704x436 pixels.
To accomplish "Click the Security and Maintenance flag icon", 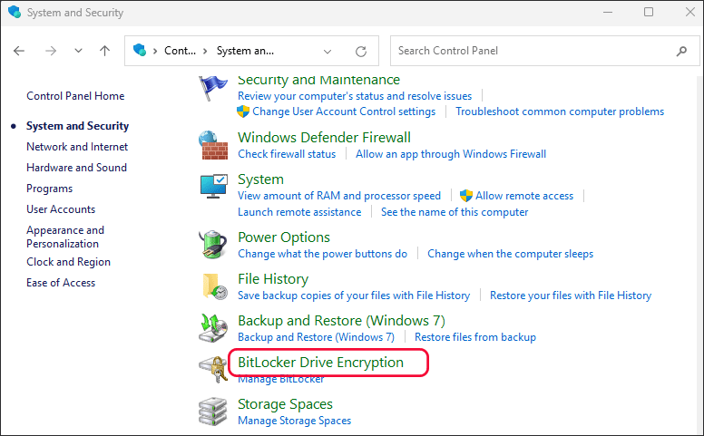I will 213,88.
